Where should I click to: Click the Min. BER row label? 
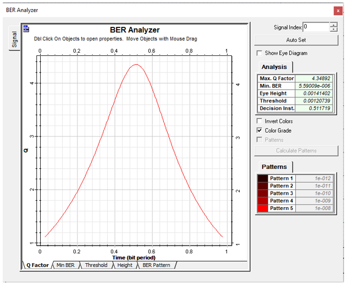pyautogui.click(x=276, y=86)
